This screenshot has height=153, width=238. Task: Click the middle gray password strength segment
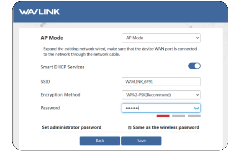(178, 116)
